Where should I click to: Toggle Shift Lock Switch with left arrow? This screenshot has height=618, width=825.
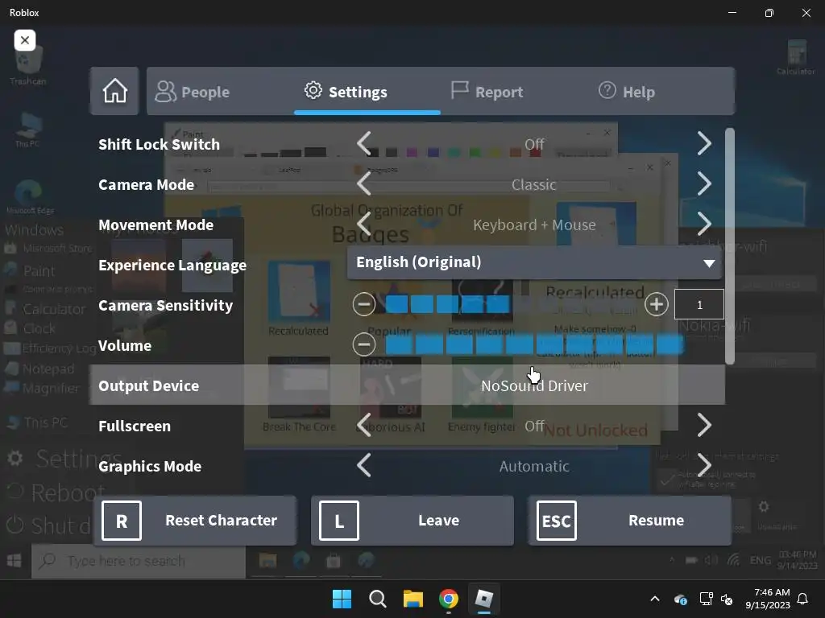[364, 143]
